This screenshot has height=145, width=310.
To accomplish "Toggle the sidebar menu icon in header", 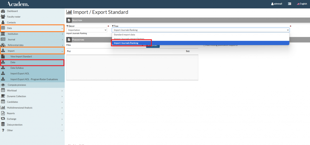I will tap(290, 4).
